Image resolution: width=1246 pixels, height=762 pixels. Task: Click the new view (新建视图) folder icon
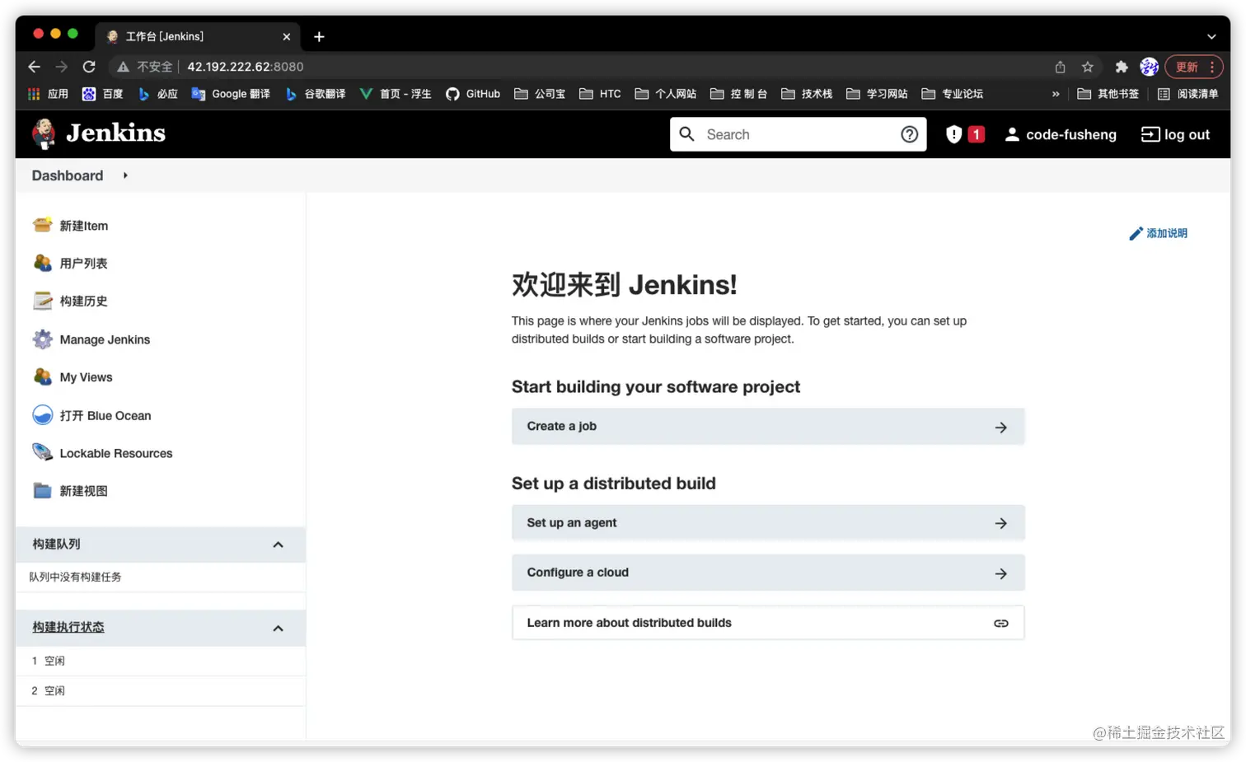coord(42,490)
